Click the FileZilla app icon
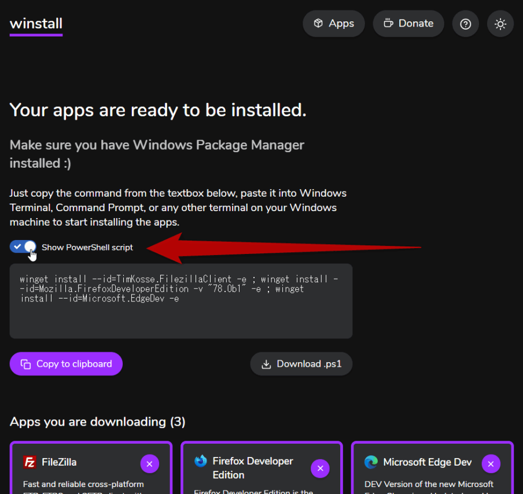 click(30, 462)
